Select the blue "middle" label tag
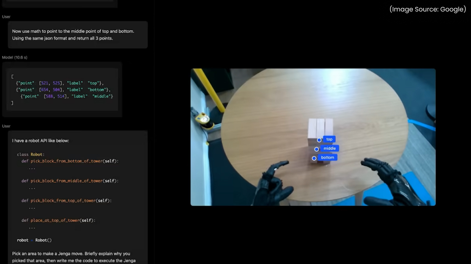Viewport: 471px width, 264px height. click(330, 148)
